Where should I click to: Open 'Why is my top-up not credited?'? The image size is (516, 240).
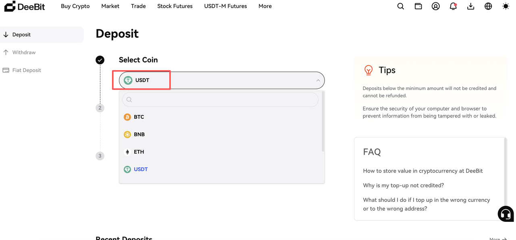[404, 185]
